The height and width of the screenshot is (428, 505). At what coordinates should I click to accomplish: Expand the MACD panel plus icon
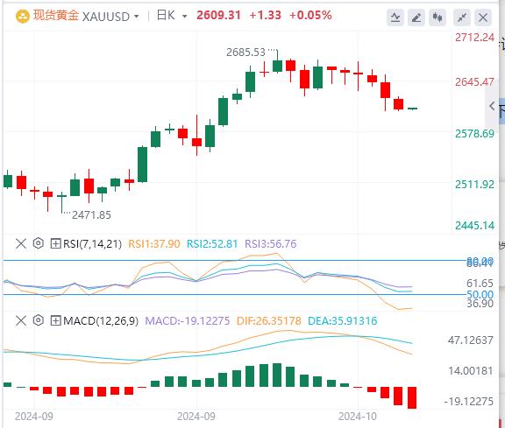pyautogui.click(x=55, y=320)
